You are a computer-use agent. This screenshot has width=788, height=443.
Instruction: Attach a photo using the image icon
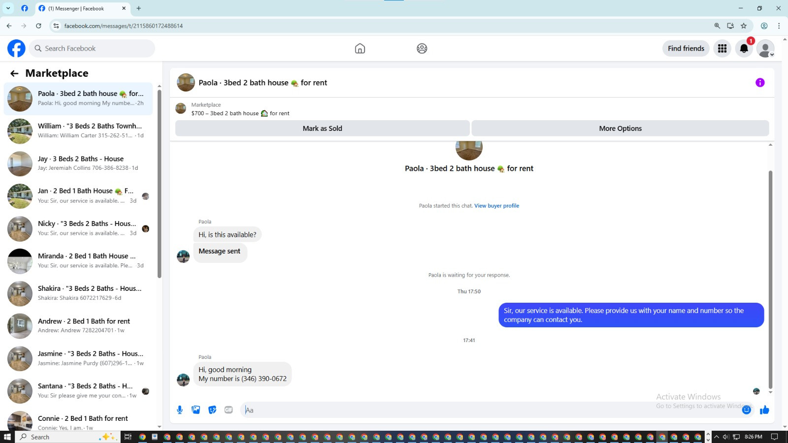click(196, 410)
